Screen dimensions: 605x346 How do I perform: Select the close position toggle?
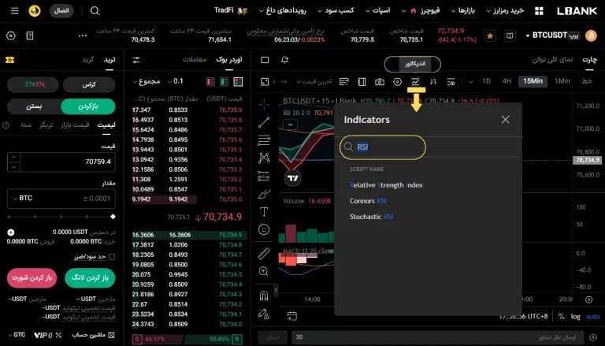coord(34,106)
